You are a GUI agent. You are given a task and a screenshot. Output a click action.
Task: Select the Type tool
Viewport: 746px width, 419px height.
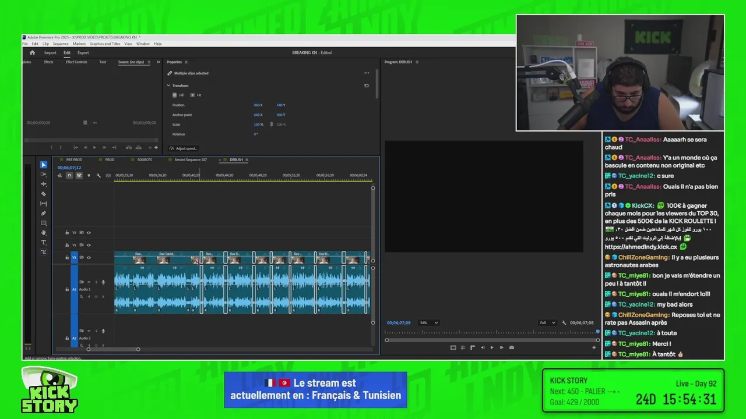pyautogui.click(x=44, y=242)
